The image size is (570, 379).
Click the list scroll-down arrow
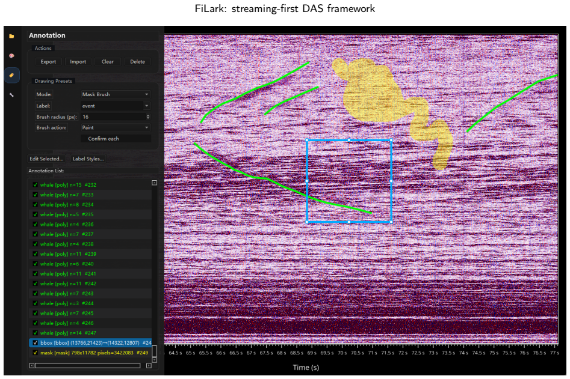(x=154, y=360)
